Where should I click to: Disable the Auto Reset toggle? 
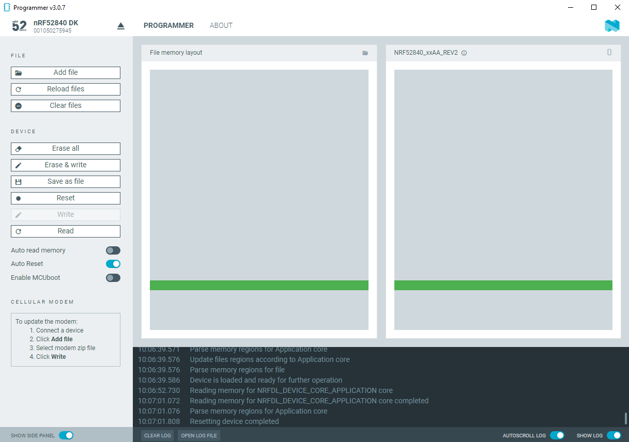coord(113,264)
